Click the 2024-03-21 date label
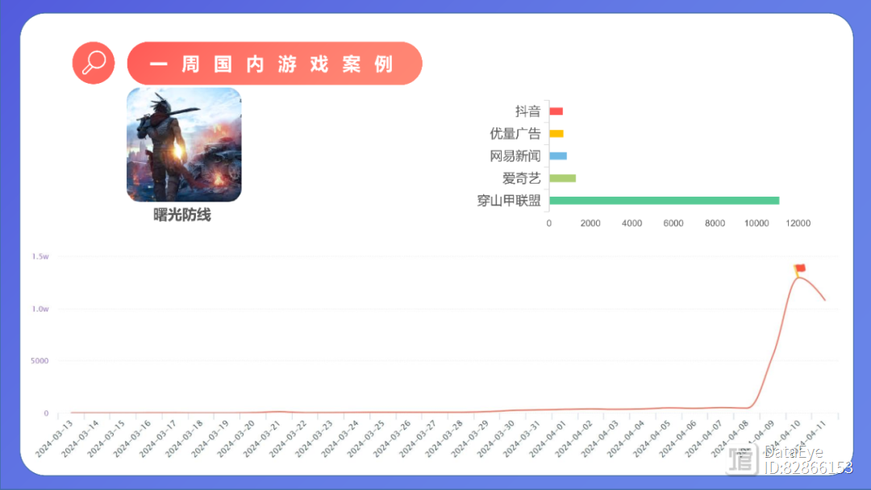 (x=261, y=439)
